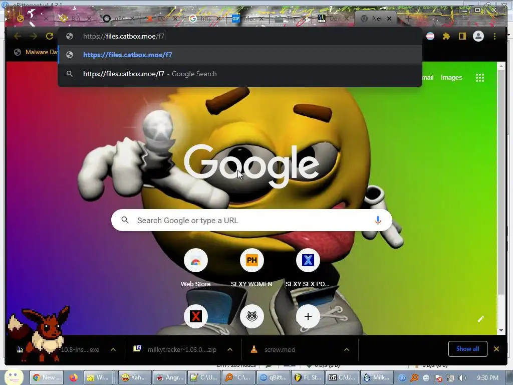The height and width of the screenshot is (385, 513).
Task: Open the Extensions puzzle-piece menu
Action: tap(446, 36)
